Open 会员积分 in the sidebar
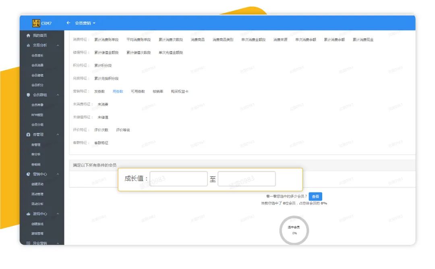Image resolution: width=435 pixels, height=269 pixels. [37, 85]
